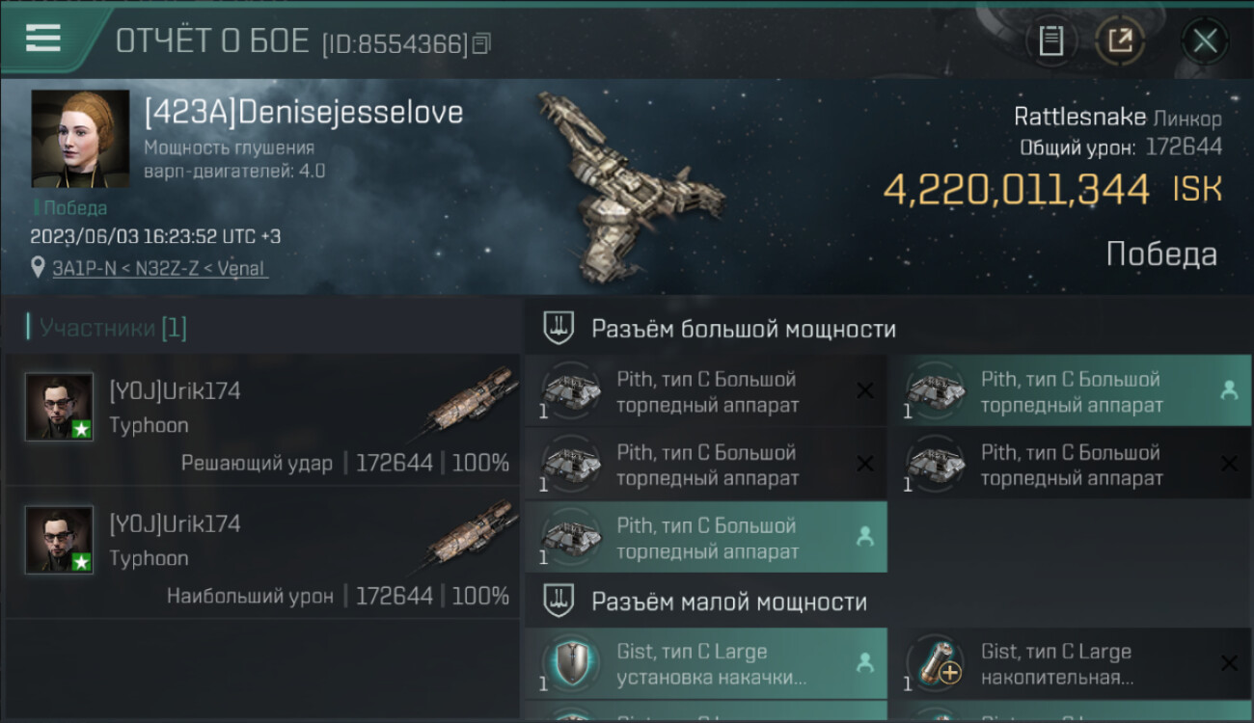Select the highlighted Pith torpedo launcher bottom left
Viewport: 1254px width, 723px height.
tap(706, 537)
